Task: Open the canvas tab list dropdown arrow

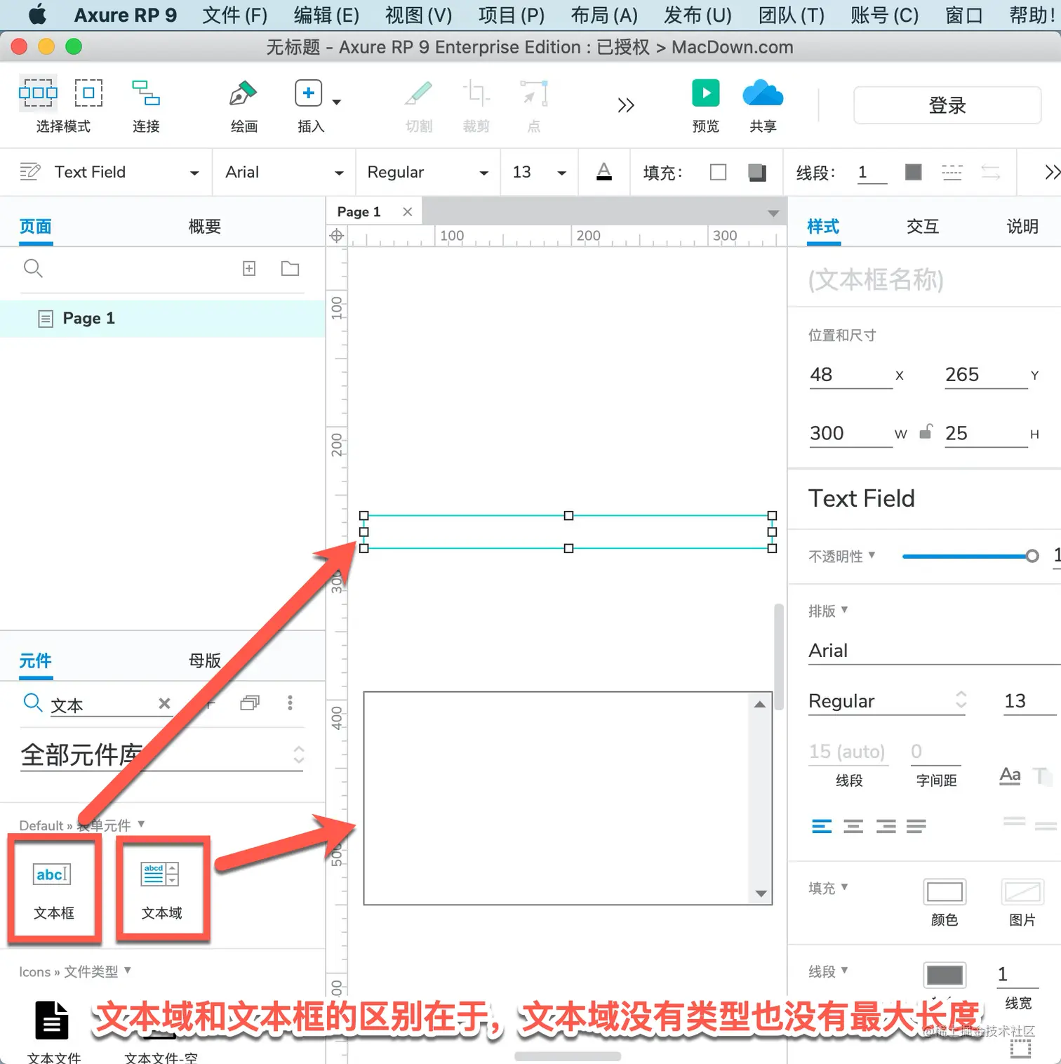Action: [x=773, y=213]
